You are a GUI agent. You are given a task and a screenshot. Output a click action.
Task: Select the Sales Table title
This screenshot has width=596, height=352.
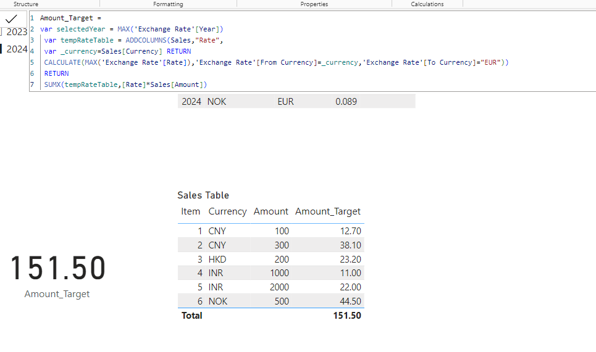203,195
